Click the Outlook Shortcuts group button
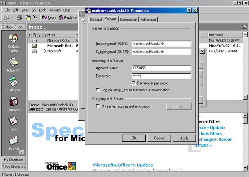Viewport: 249px width, 177px height. [x=13, y=27]
